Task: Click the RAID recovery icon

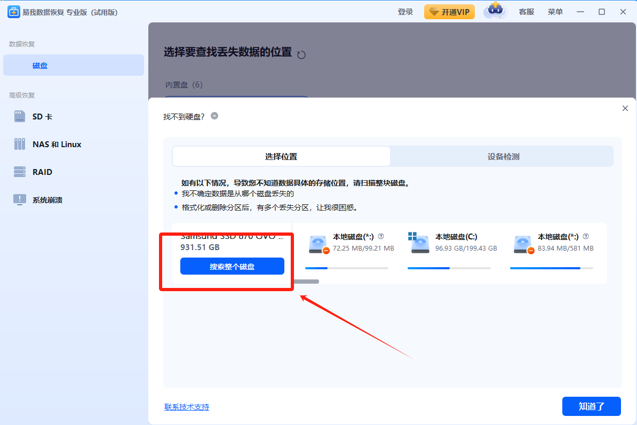Action: [x=20, y=172]
